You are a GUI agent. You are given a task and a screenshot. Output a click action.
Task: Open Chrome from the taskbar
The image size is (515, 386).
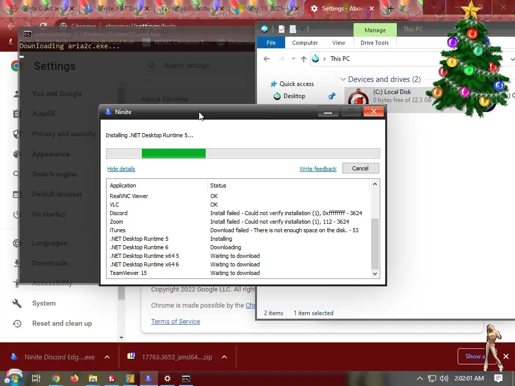(56, 378)
